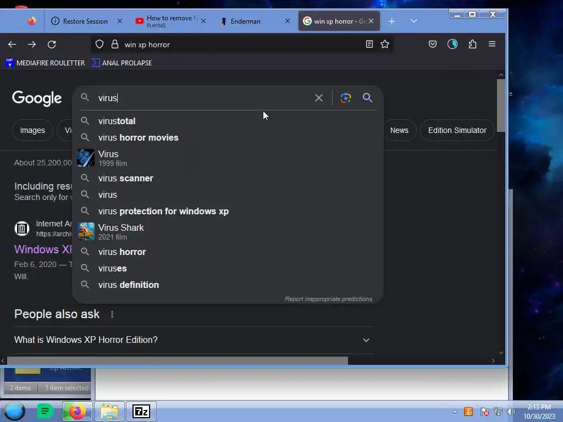Click the page vertical scrollbar thumb
The width and height of the screenshot is (563, 422).
click(501, 105)
